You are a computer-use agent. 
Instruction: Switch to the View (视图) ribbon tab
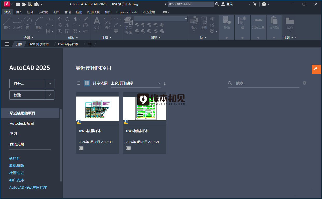(56, 12)
